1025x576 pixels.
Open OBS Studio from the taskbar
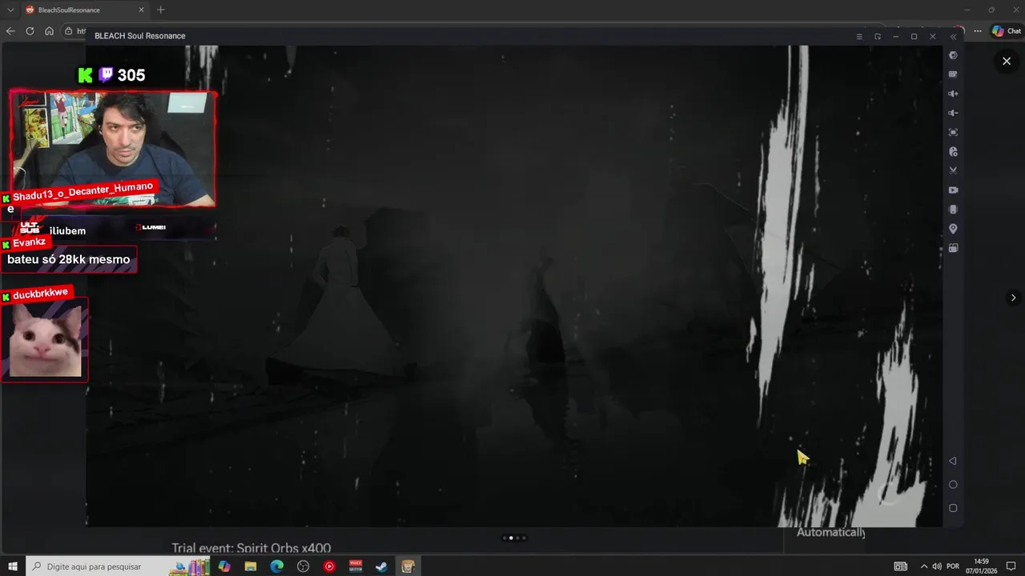coord(303,566)
